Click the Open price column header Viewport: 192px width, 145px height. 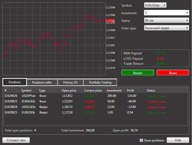tap(69, 91)
